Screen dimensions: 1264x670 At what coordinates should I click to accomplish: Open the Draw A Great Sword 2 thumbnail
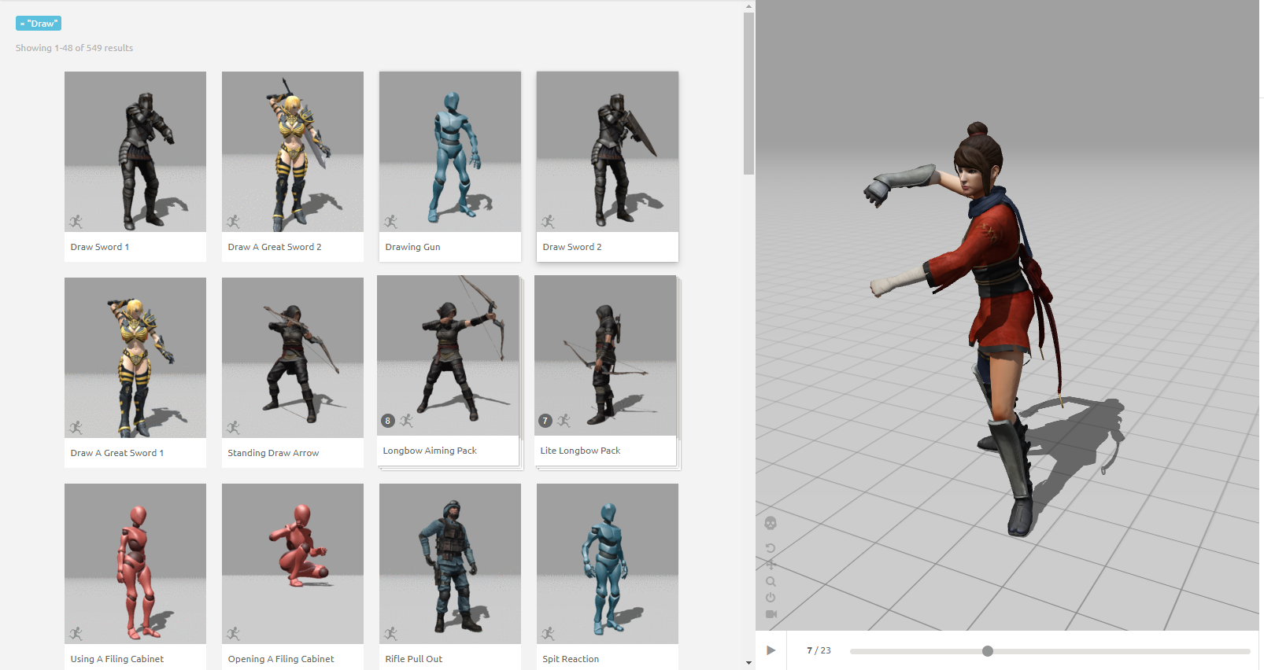(293, 152)
